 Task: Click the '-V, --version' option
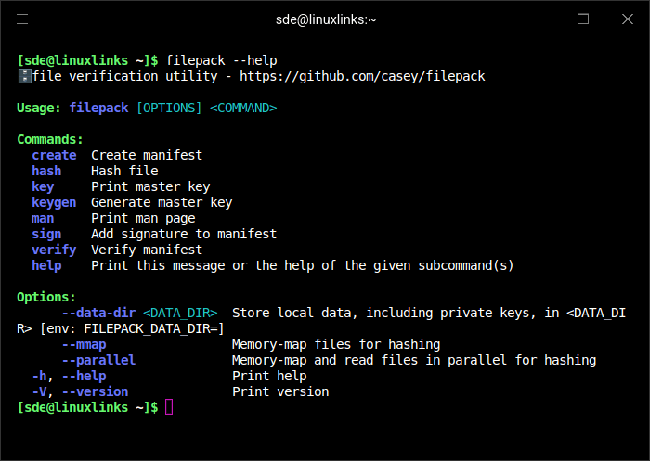[x=81, y=391]
